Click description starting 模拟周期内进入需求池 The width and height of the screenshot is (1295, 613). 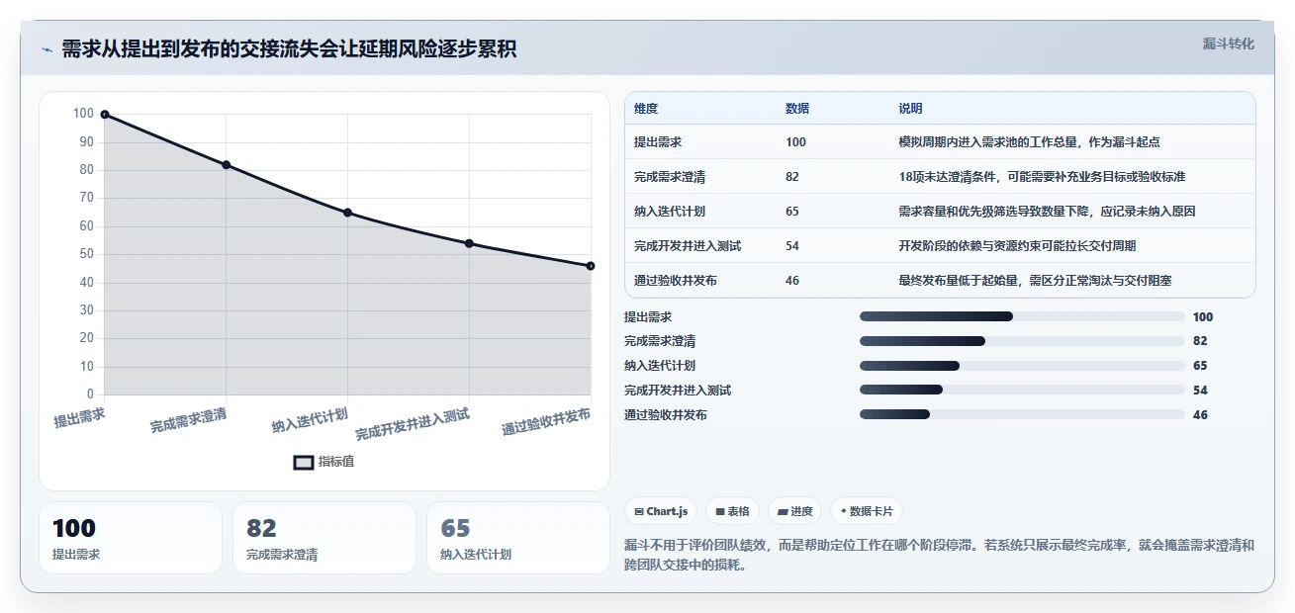tap(1029, 142)
